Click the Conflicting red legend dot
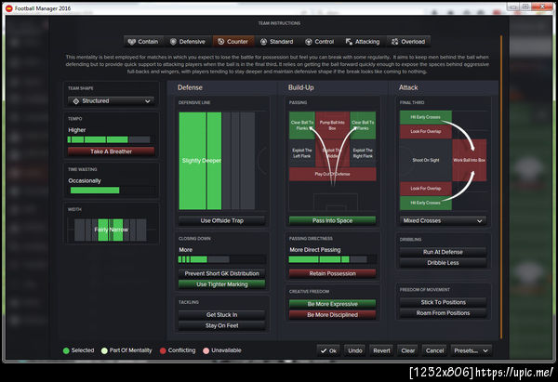Image resolution: width=558 pixels, height=382 pixels. (163, 350)
